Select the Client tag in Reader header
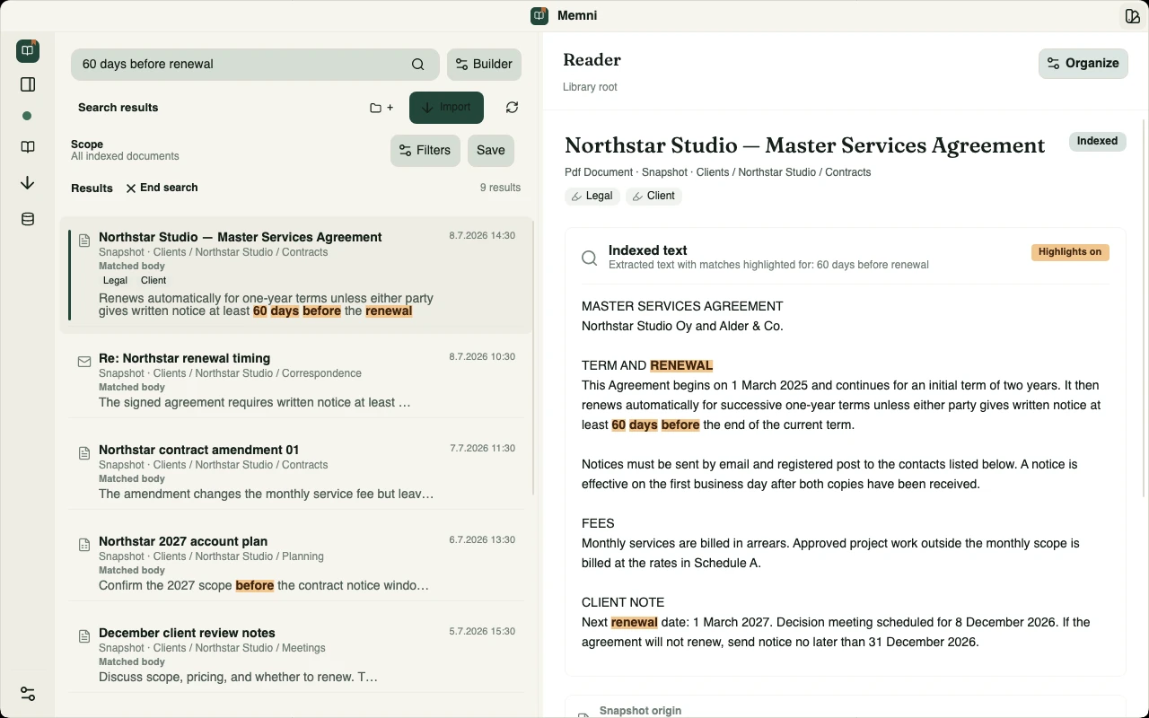This screenshot has height=718, width=1149. pyautogui.click(x=653, y=196)
